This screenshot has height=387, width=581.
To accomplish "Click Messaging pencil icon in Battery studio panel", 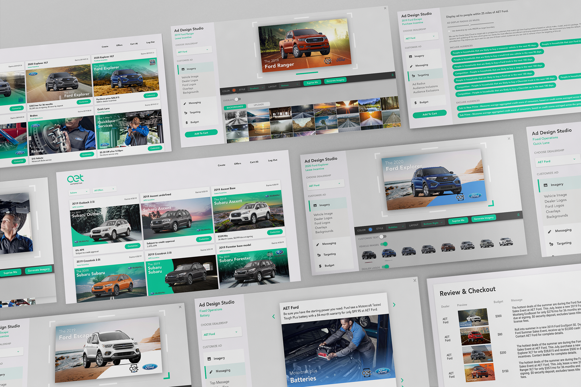I will coord(211,372).
